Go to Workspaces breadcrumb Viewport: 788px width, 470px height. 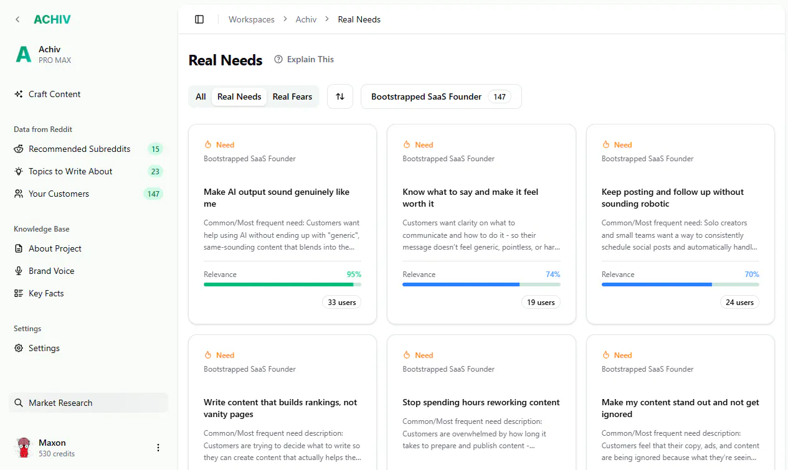coord(252,19)
